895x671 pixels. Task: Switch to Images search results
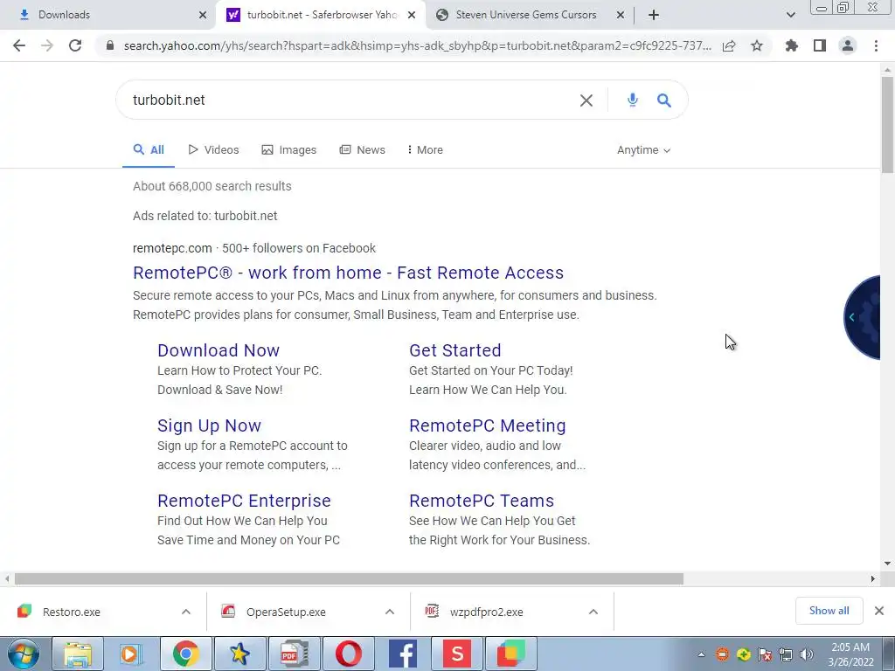pyautogui.click(x=288, y=150)
